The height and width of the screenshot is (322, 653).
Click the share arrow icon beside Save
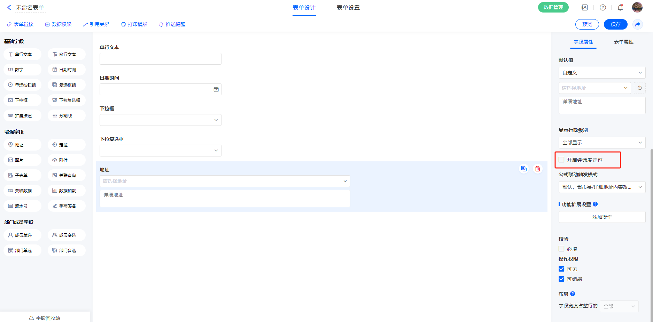pos(637,24)
